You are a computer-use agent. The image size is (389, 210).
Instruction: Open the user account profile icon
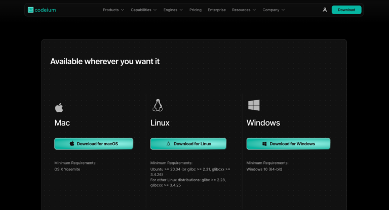click(x=325, y=10)
